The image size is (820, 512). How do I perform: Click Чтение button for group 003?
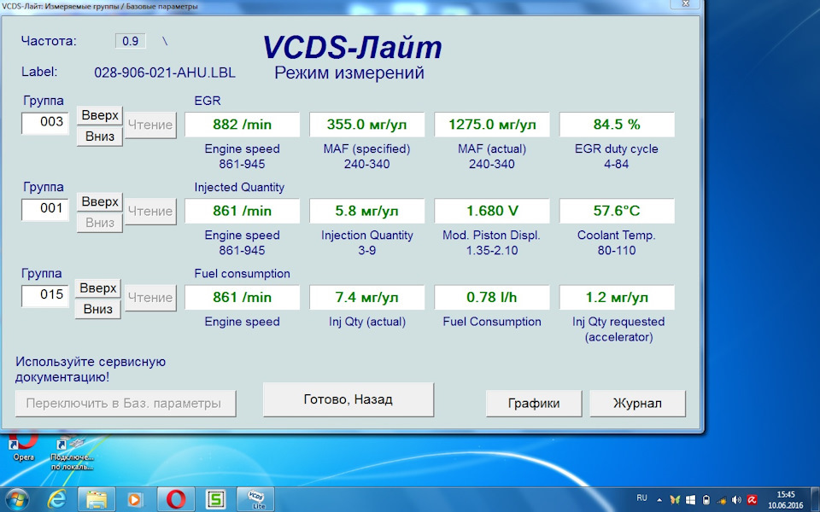click(150, 125)
